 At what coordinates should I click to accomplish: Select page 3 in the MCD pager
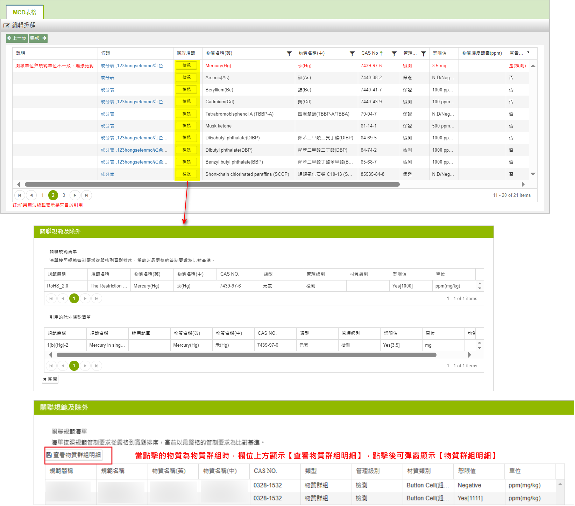(64, 195)
